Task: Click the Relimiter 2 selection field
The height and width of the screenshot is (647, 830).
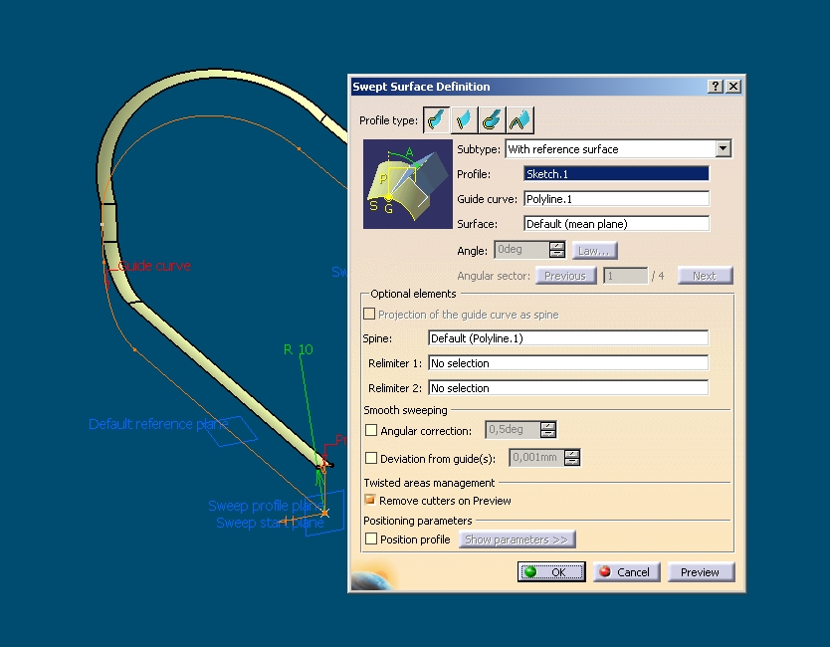Action: [568, 387]
